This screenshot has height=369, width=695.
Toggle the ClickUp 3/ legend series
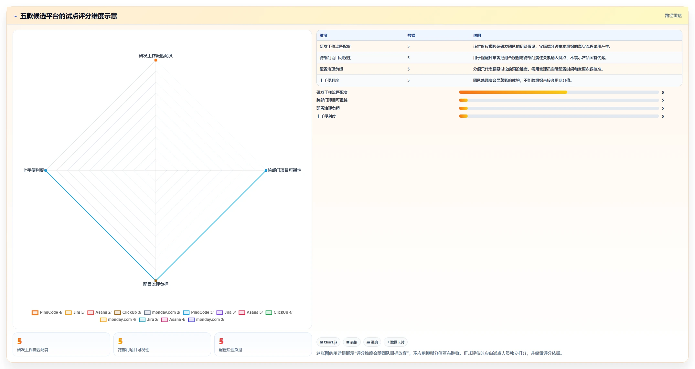pos(128,312)
